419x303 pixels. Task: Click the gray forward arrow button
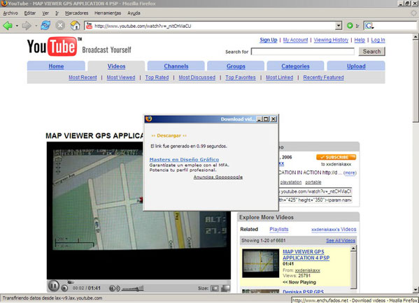click(x=26, y=26)
